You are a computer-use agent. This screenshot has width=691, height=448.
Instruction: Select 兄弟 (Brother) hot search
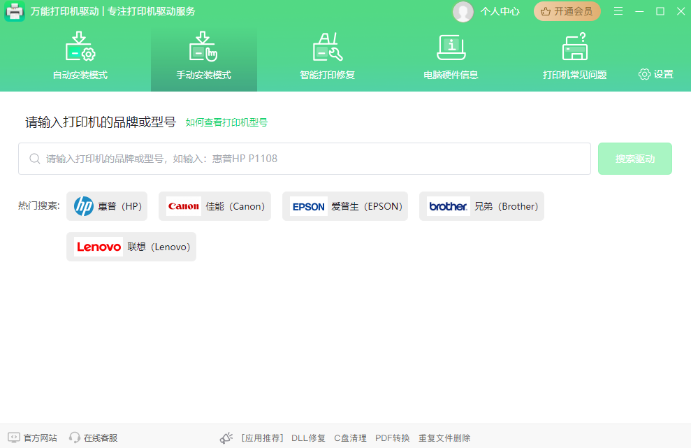coord(481,206)
